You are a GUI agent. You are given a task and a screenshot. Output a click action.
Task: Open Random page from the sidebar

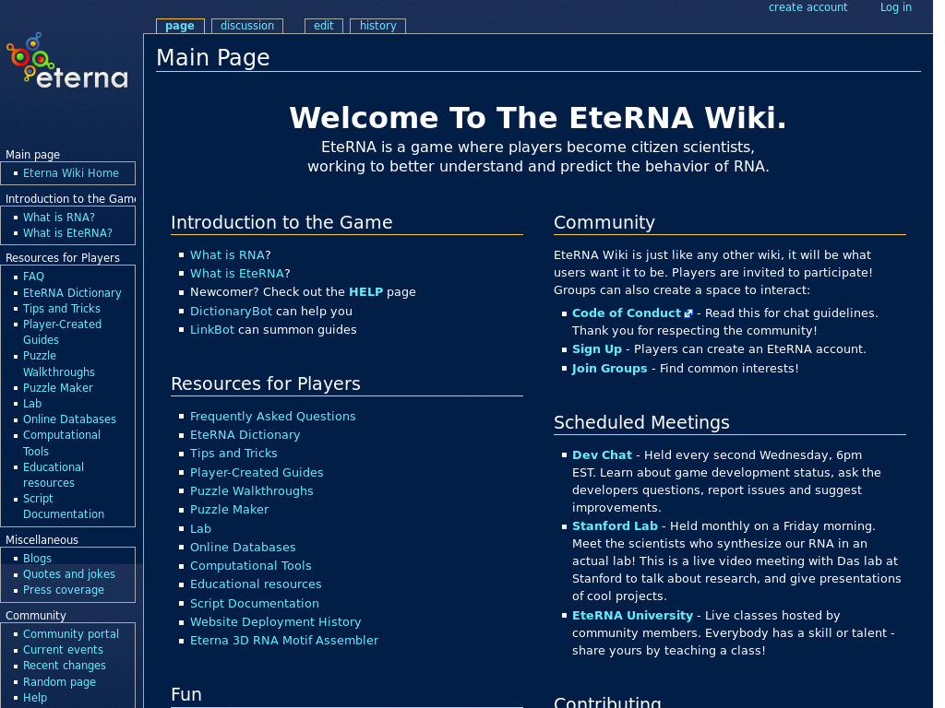(59, 681)
